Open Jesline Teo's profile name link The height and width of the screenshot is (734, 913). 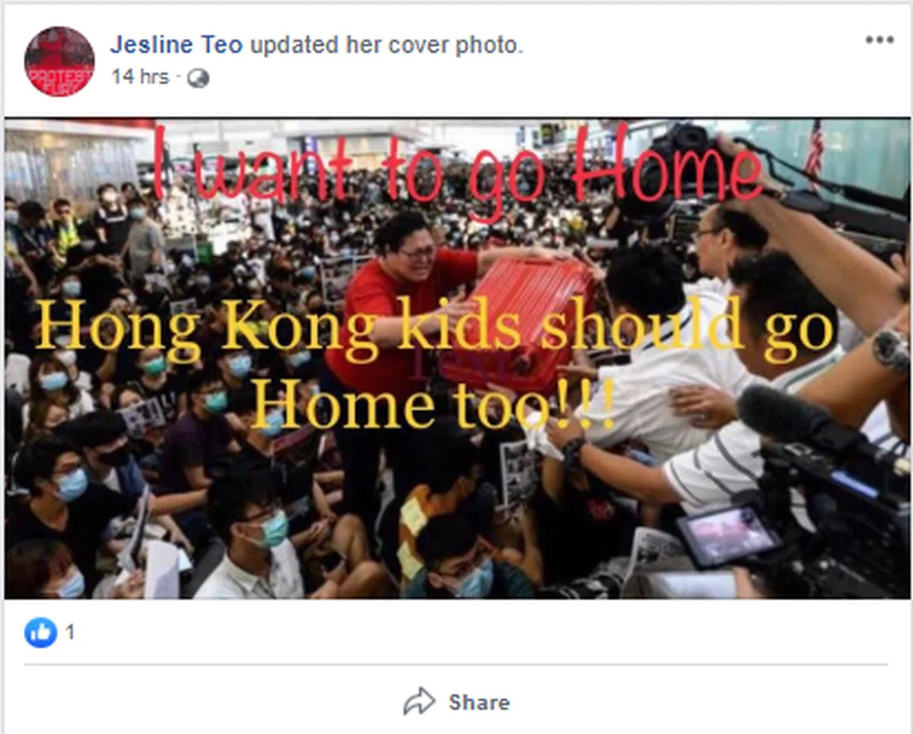(176, 45)
